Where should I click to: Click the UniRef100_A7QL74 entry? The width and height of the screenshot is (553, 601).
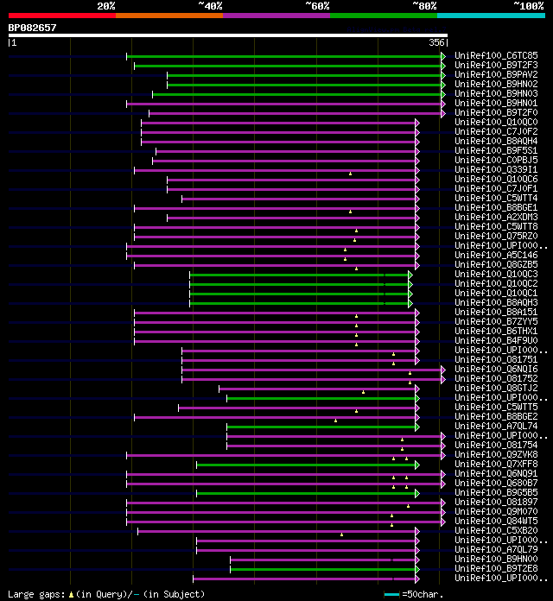(x=496, y=426)
